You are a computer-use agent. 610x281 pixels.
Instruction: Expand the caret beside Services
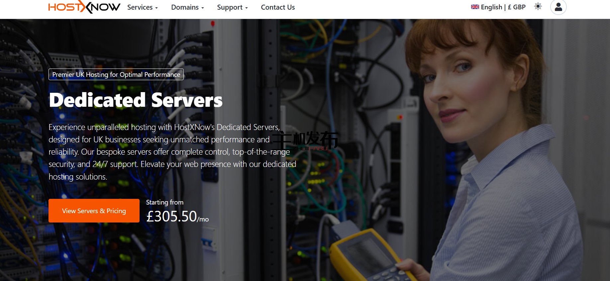(156, 8)
